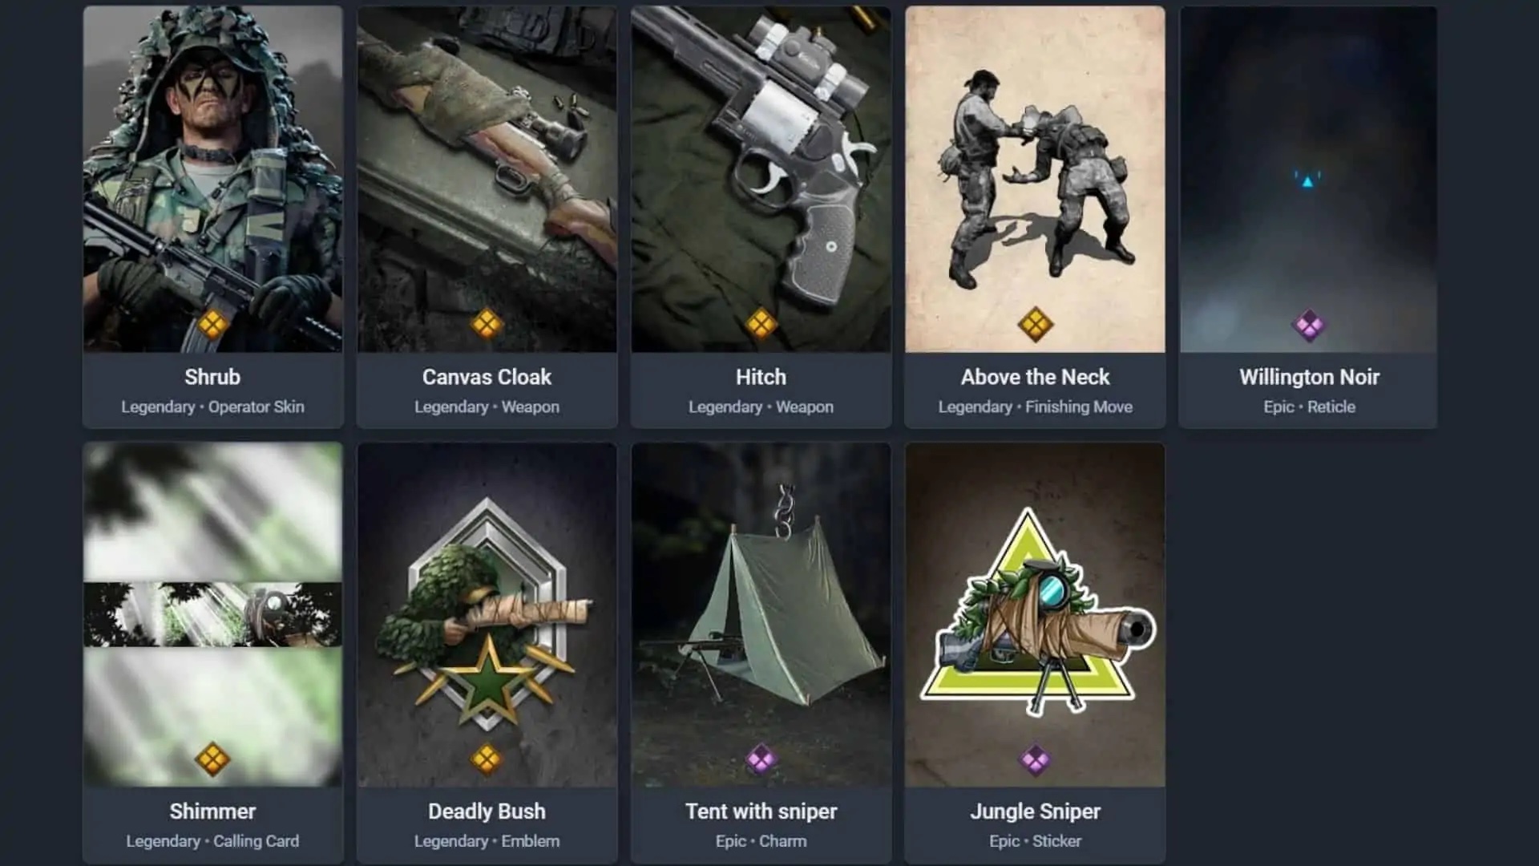Screen dimensions: 1539x866
Task: Click purple epic badge on Willington Noir
Action: tap(1309, 325)
